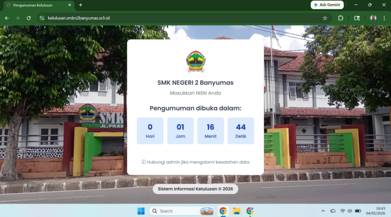Click the taskbar Search box

tap(182, 211)
